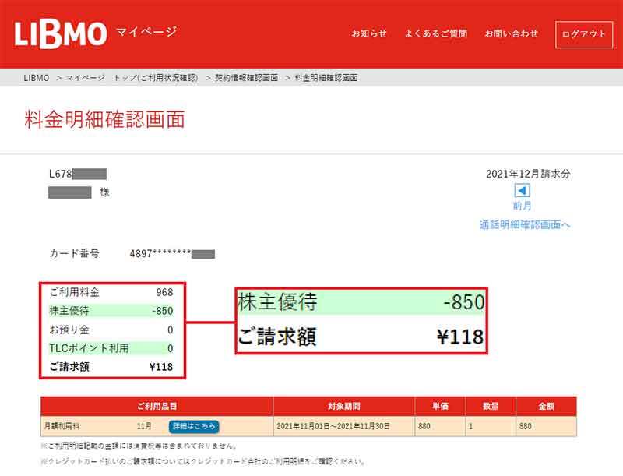
Task: Click the ご利用品目 column header
Action: 157,406
